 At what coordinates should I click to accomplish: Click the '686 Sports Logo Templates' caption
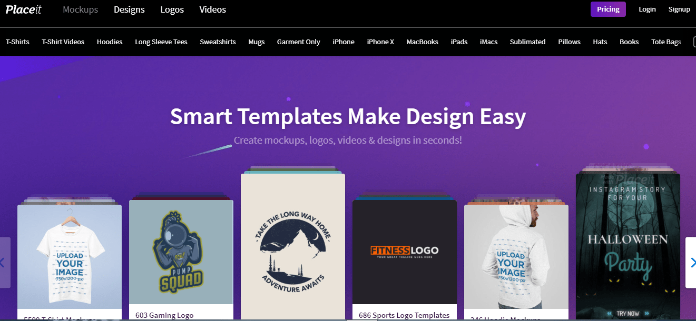[404, 315]
